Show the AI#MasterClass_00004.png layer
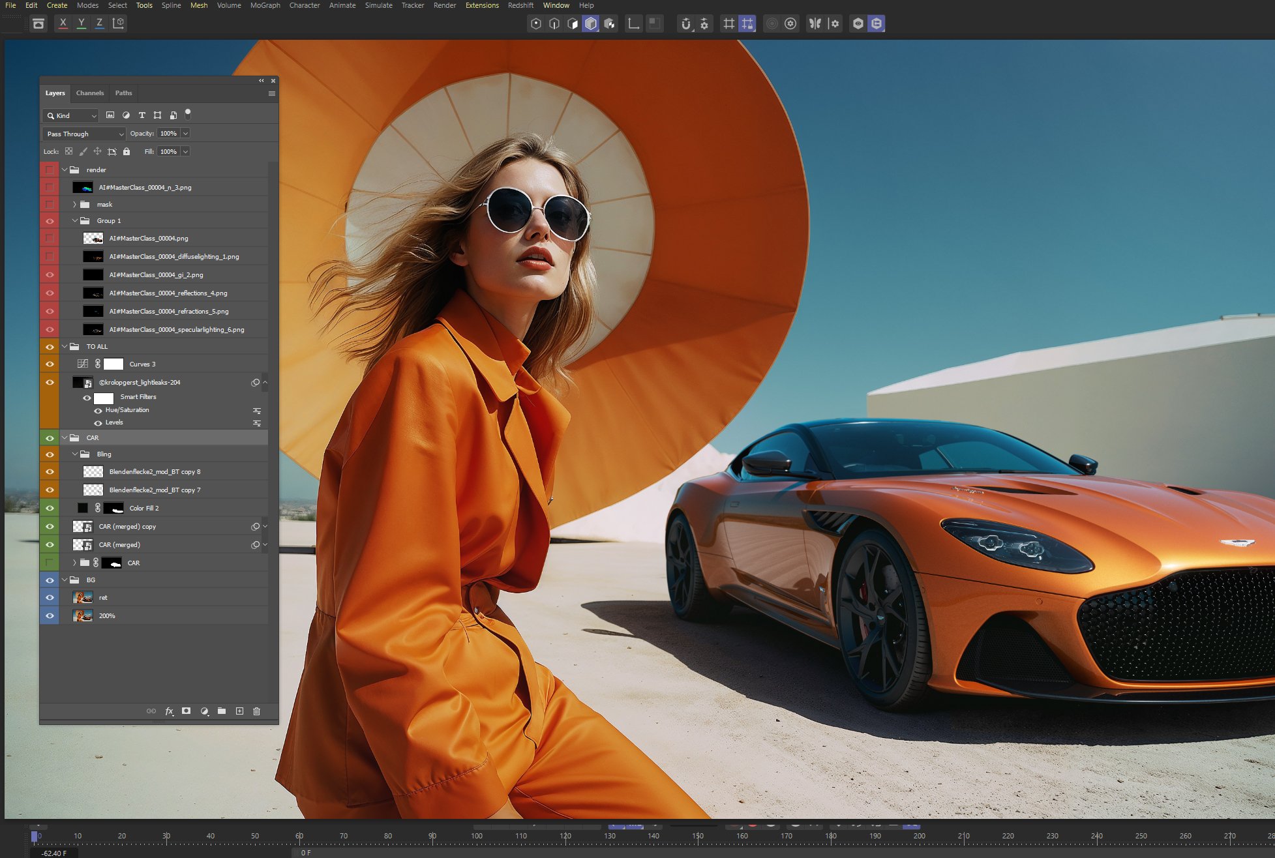 tap(50, 238)
